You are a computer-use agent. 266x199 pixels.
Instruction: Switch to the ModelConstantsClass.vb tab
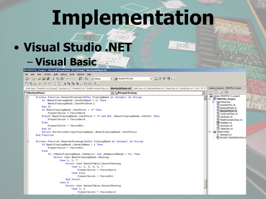(97, 88)
